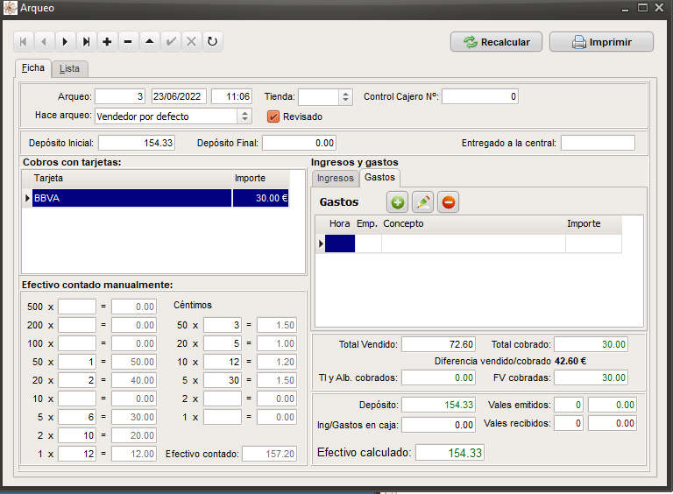Select the Gastos tab

[x=379, y=177]
